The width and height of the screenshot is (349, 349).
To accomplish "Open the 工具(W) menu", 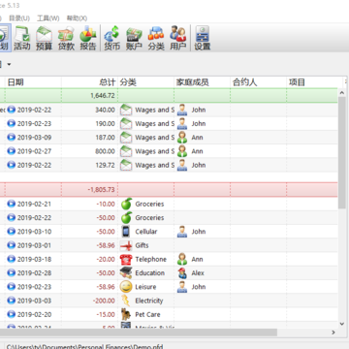I will coord(48,18).
